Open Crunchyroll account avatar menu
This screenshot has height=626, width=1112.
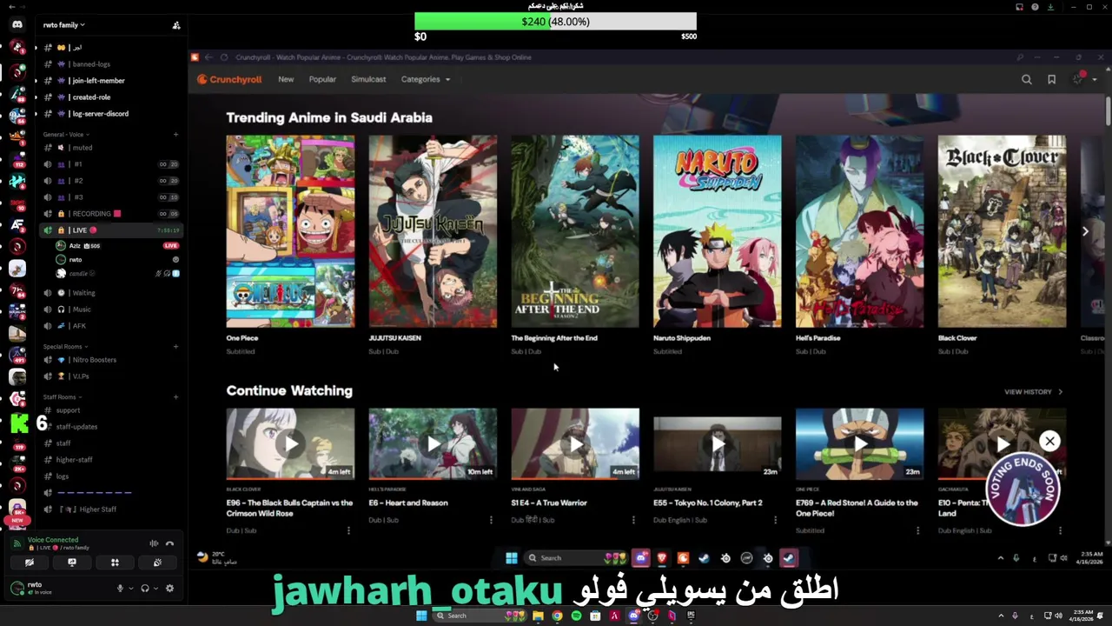[1079, 79]
